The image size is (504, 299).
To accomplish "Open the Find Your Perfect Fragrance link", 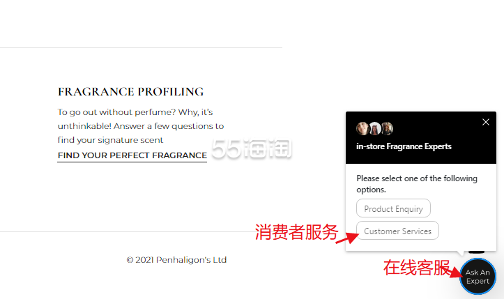I will pyautogui.click(x=132, y=155).
